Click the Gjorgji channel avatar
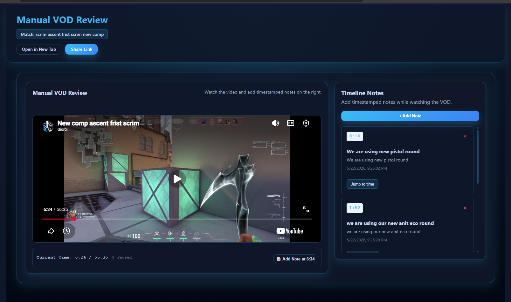Image resolution: width=511 pixels, height=302 pixels. (48, 126)
